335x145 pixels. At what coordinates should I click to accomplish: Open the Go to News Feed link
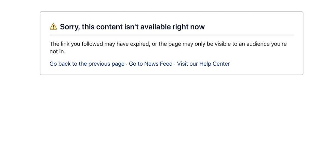pos(151,64)
